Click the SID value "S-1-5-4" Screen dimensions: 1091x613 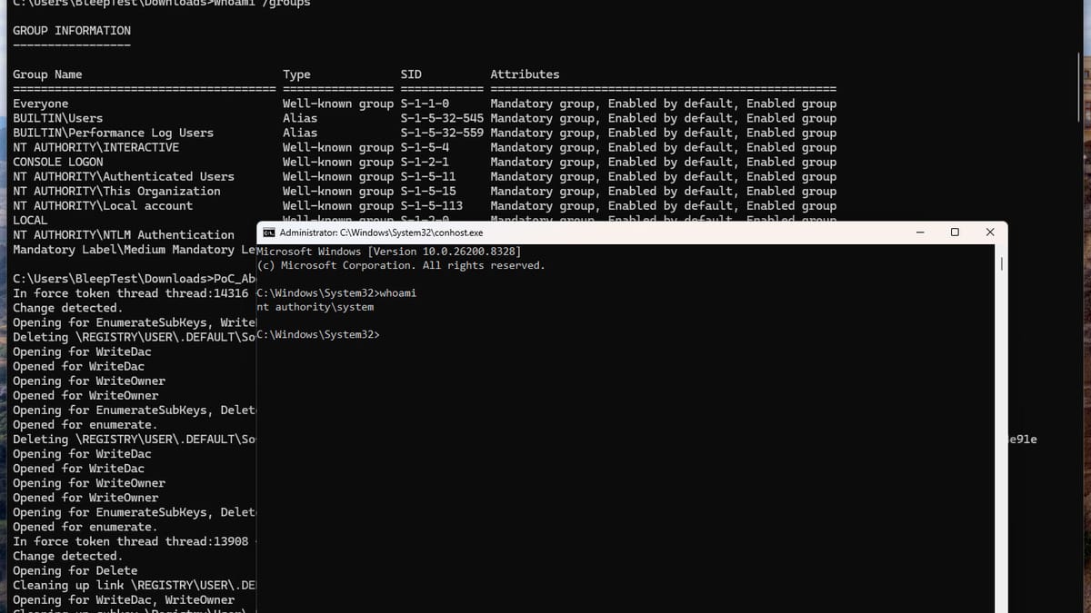tap(425, 147)
